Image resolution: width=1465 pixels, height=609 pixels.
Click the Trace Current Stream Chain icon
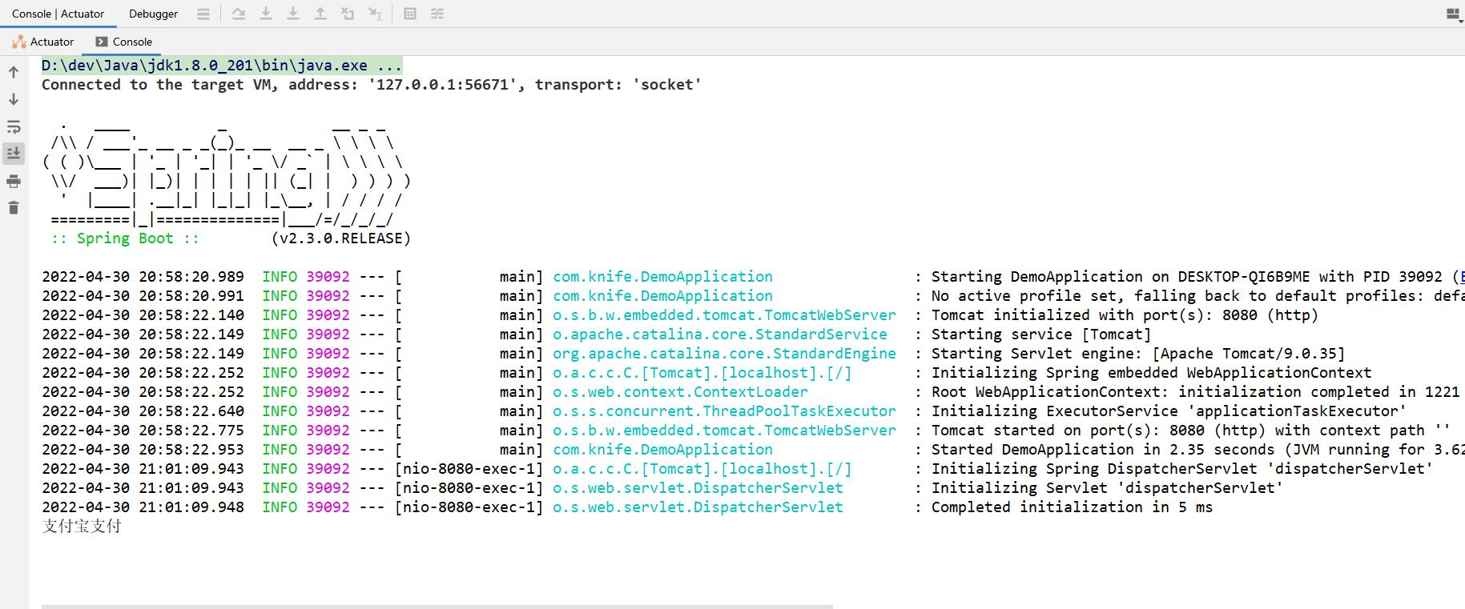click(x=437, y=14)
